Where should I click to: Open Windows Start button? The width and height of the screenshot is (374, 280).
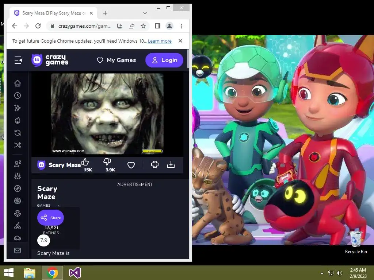point(9,273)
